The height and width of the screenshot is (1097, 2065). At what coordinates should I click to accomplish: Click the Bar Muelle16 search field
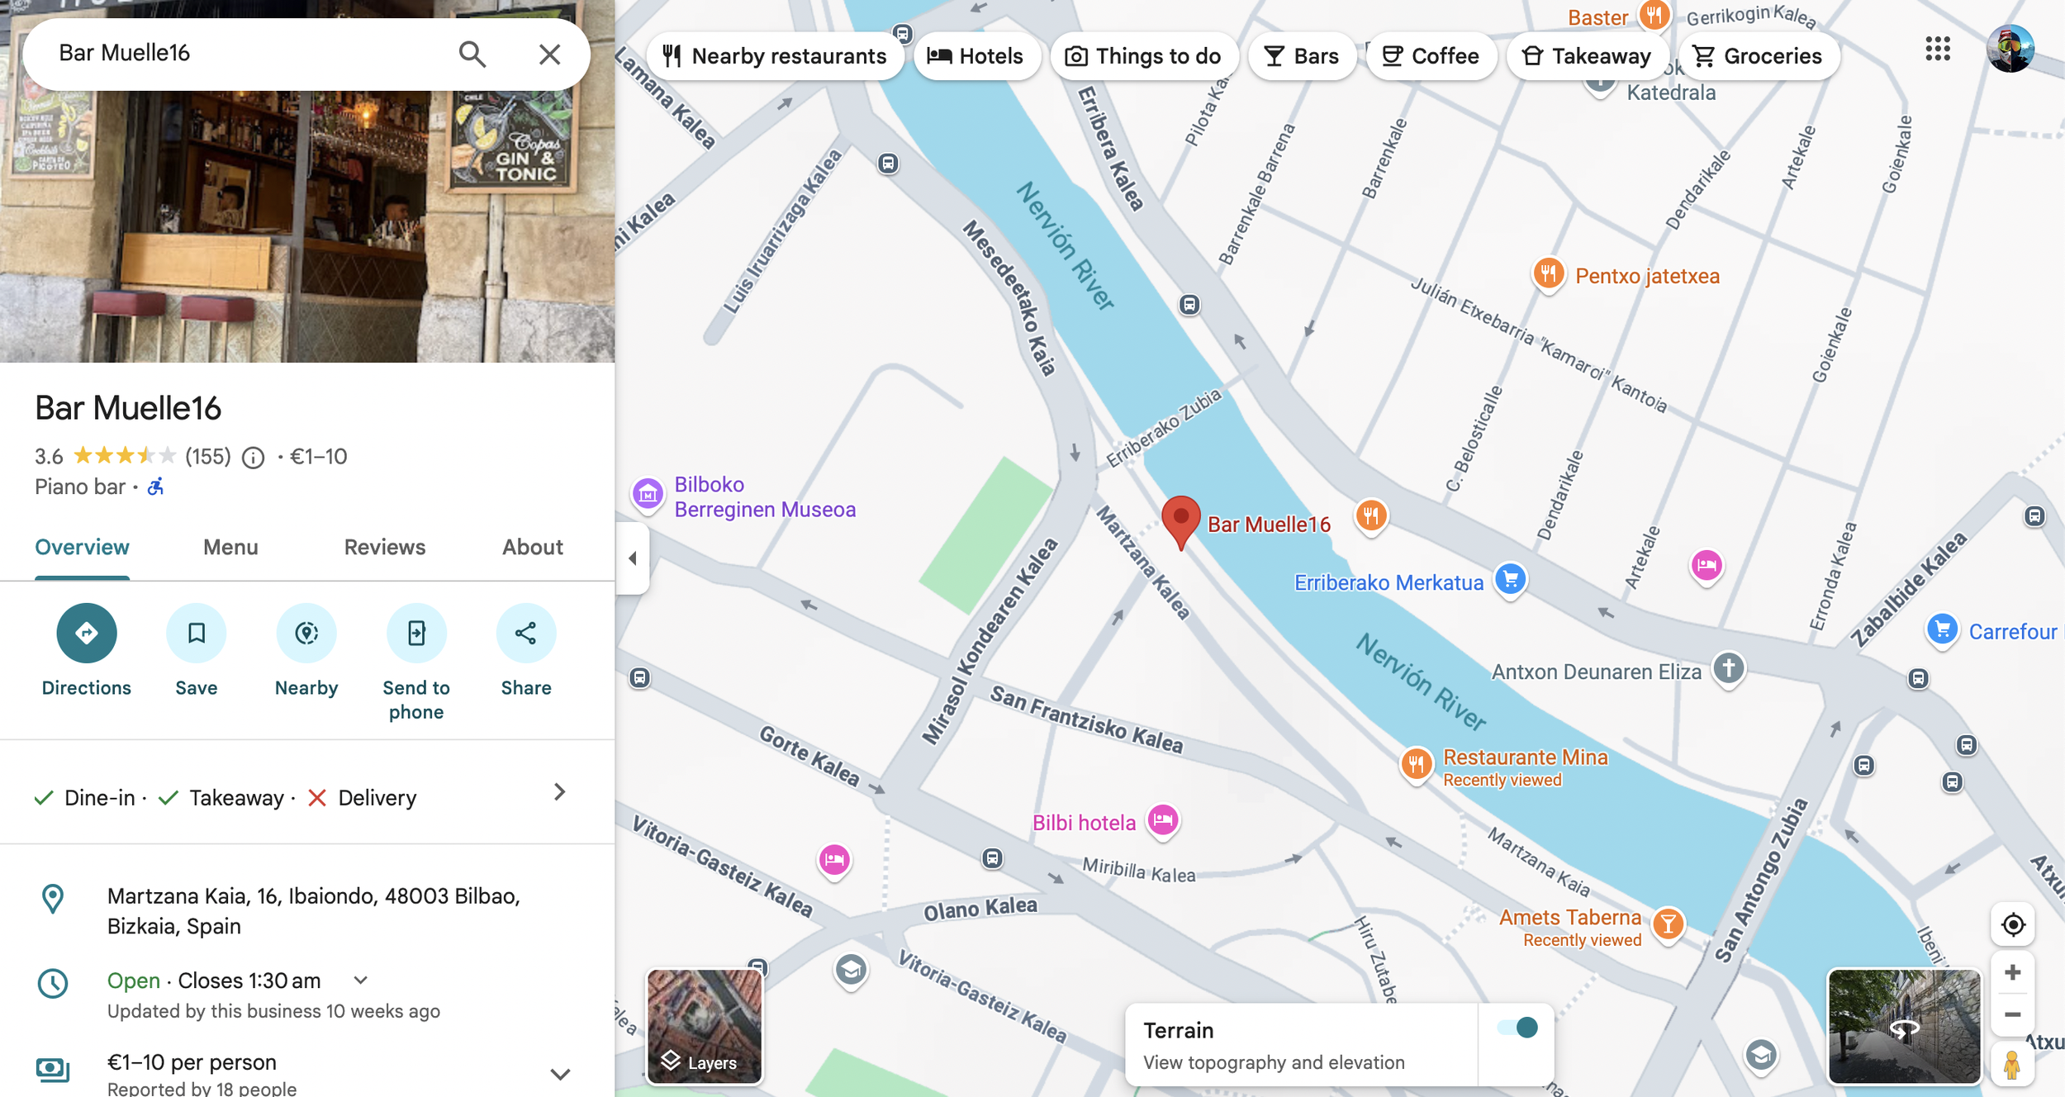coord(248,54)
